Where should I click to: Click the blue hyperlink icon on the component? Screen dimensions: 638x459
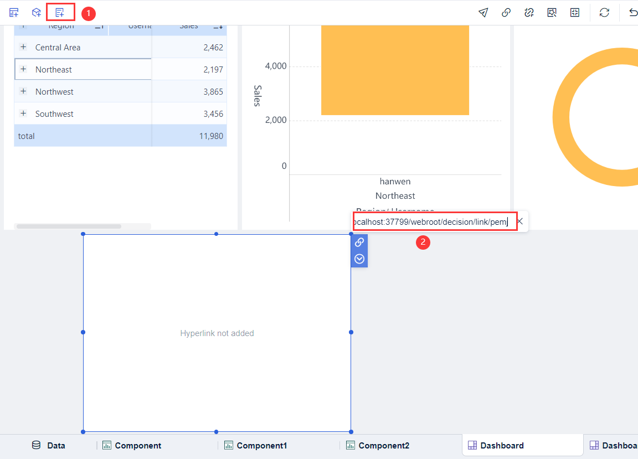coord(359,243)
